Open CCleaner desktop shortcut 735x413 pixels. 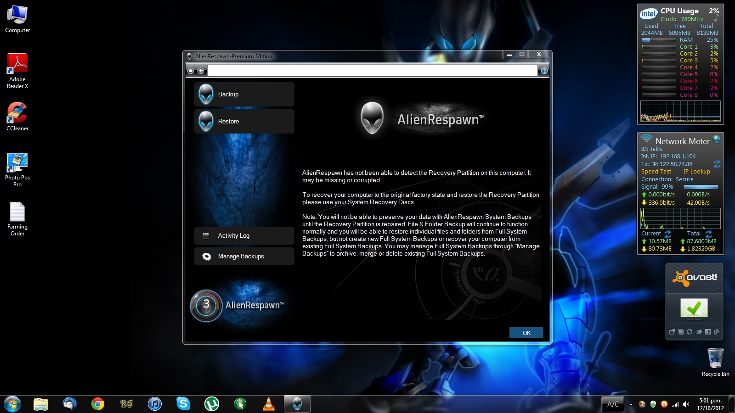pos(17,117)
